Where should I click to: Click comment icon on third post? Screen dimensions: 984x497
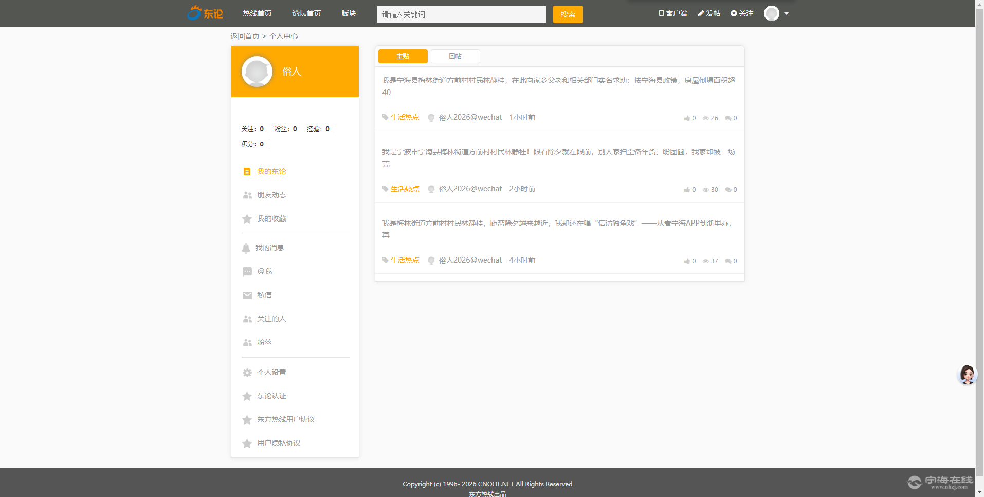[x=728, y=261]
